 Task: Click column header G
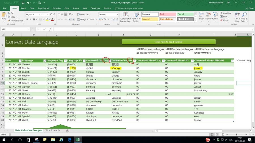(x=150, y=34)
